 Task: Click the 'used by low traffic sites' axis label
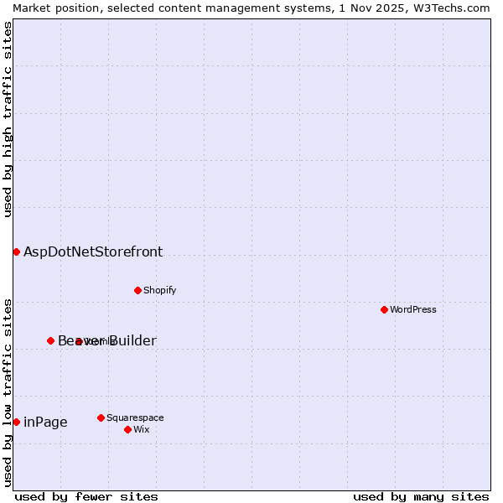pos(8,392)
